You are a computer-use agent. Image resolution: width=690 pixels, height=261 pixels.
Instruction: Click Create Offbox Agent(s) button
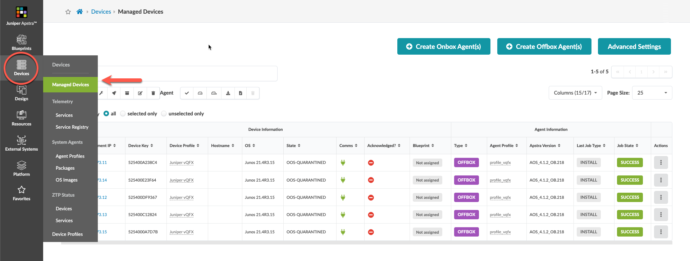544,46
